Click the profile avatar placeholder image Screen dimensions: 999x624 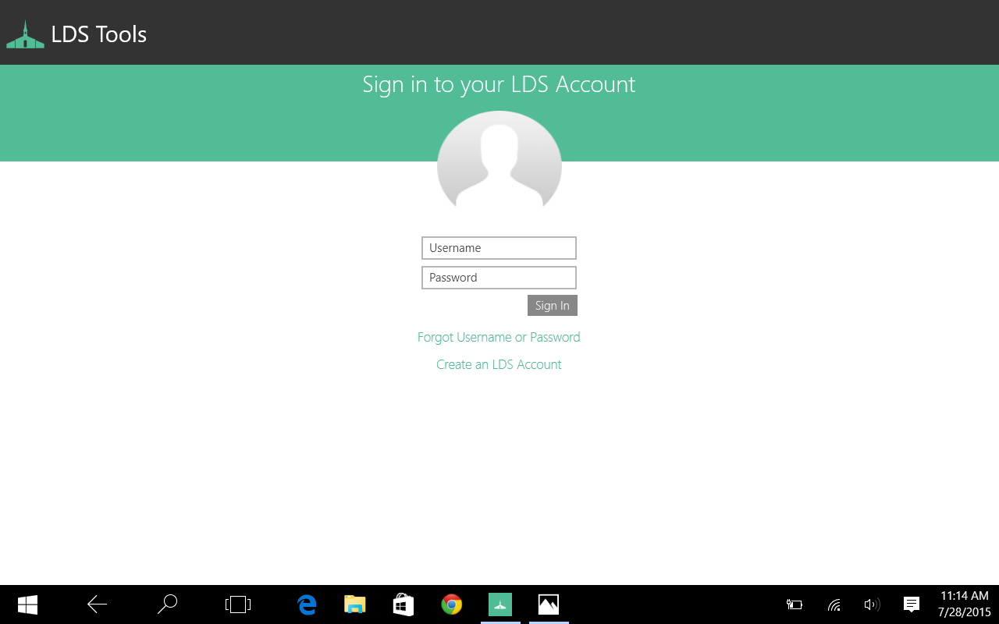coord(499,164)
